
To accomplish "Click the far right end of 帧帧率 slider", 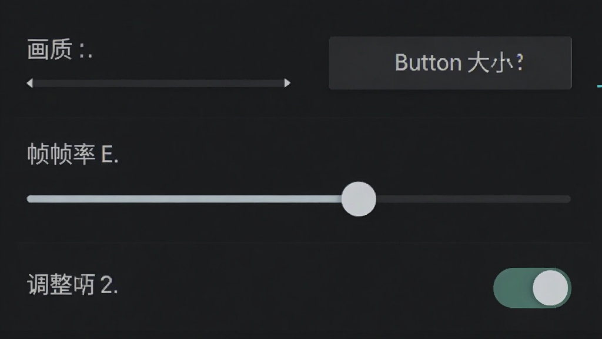I will click(568, 199).
